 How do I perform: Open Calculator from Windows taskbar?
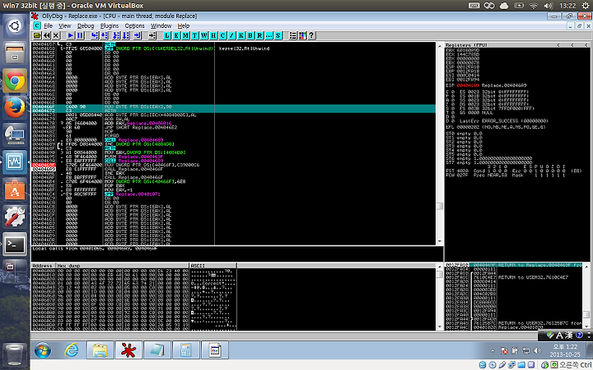coord(185,350)
